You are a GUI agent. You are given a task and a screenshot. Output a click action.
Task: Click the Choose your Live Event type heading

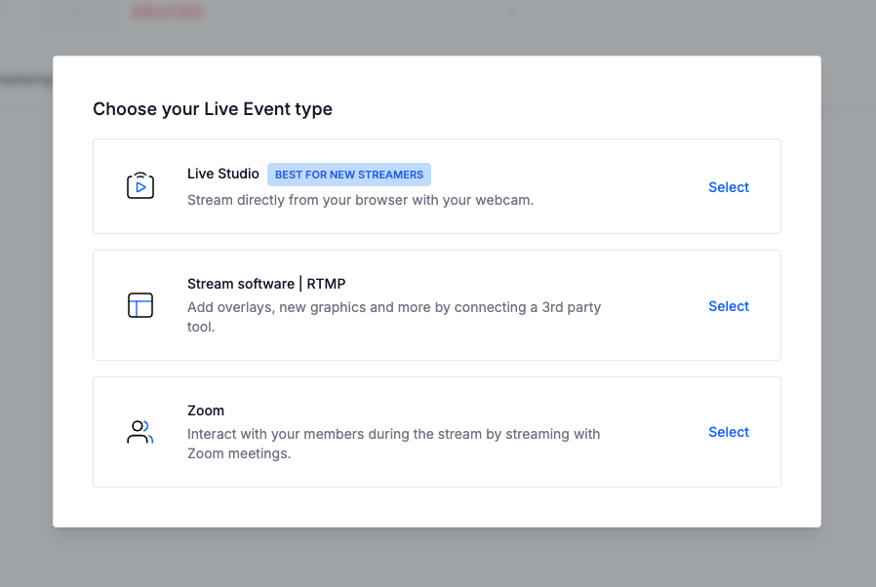[x=213, y=108]
